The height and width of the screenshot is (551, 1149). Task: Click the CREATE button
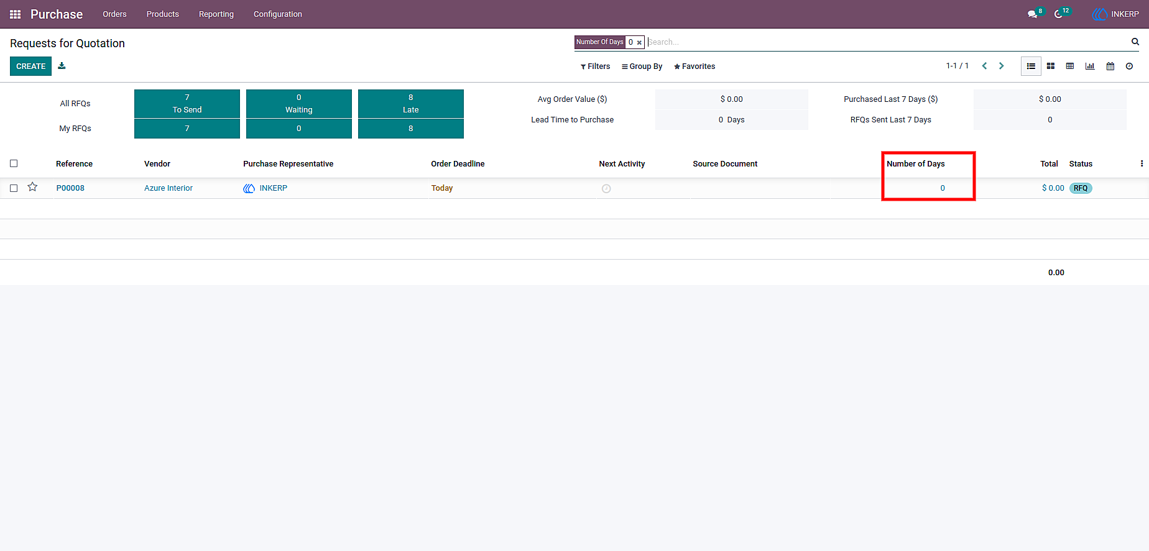tap(31, 66)
